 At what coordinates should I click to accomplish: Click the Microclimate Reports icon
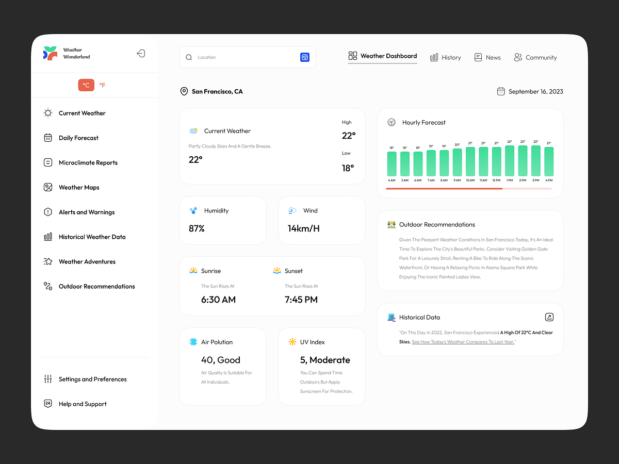(47, 162)
